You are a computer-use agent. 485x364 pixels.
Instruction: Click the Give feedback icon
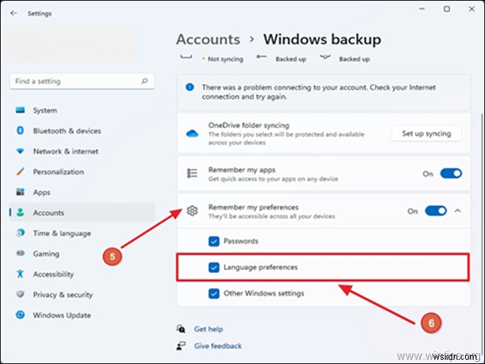[181, 346]
